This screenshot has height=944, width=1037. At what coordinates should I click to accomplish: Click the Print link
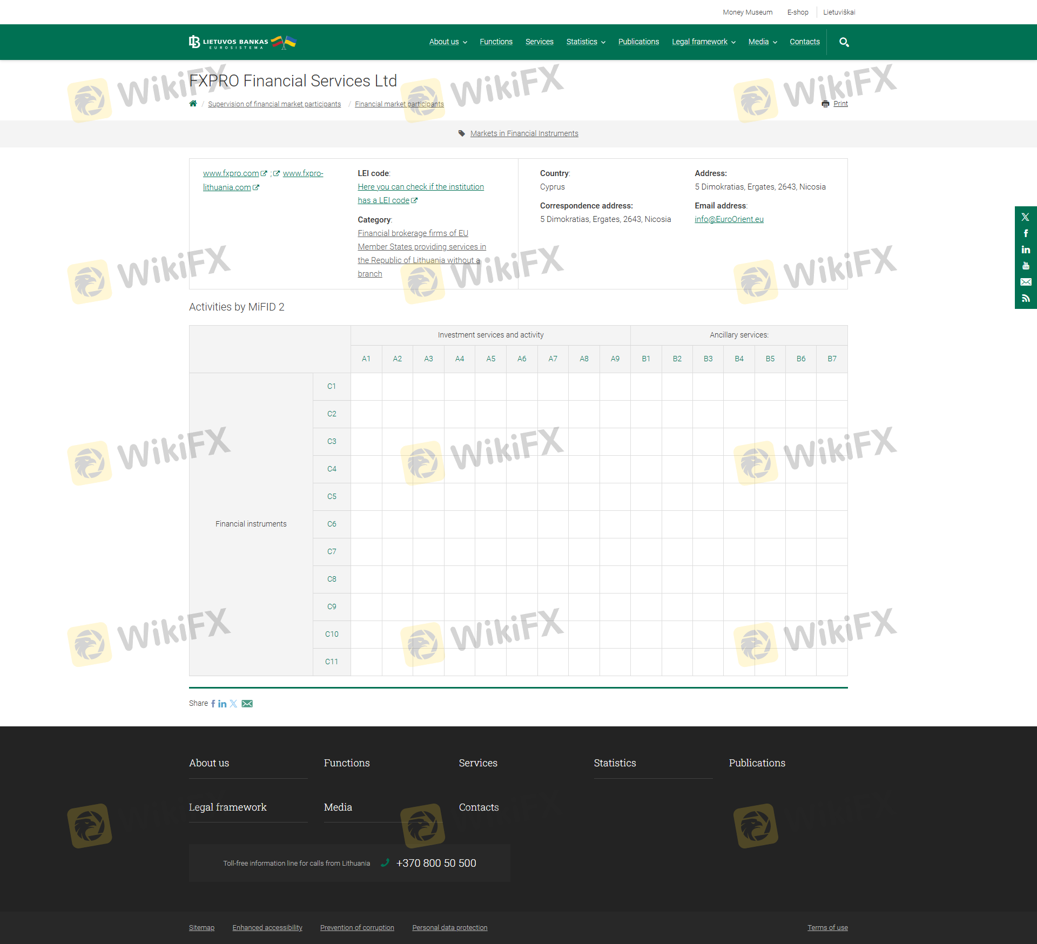tap(840, 104)
